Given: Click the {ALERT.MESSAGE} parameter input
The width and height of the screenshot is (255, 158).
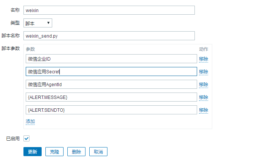Looking at the screenshot, I should (111, 97).
